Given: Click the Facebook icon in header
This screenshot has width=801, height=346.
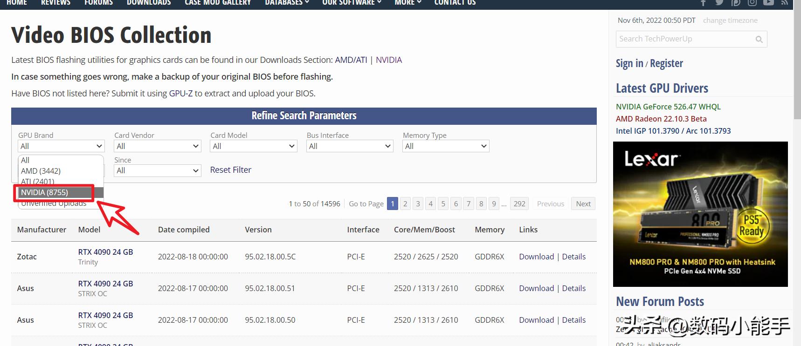Looking at the screenshot, I should point(703,3).
